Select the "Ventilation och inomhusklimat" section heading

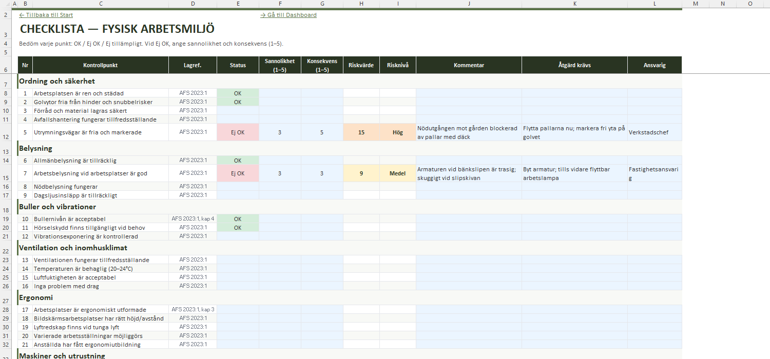[x=73, y=248]
